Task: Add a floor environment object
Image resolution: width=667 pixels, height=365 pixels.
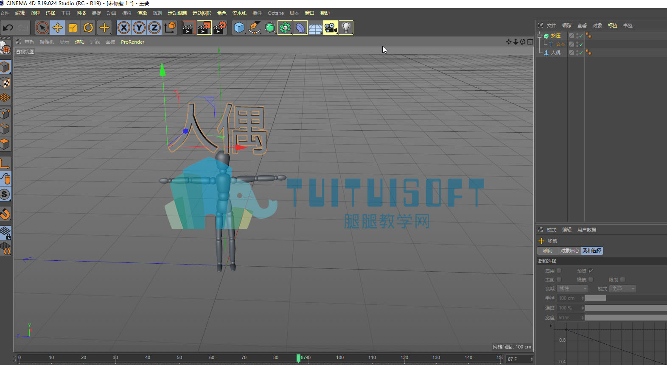Action: pyautogui.click(x=315, y=28)
